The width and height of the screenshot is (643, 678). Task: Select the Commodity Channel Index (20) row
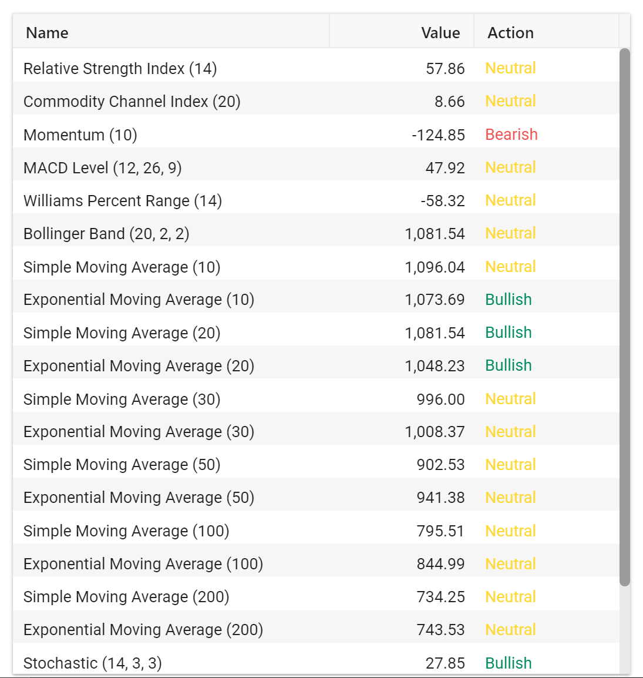click(x=316, y=101)
